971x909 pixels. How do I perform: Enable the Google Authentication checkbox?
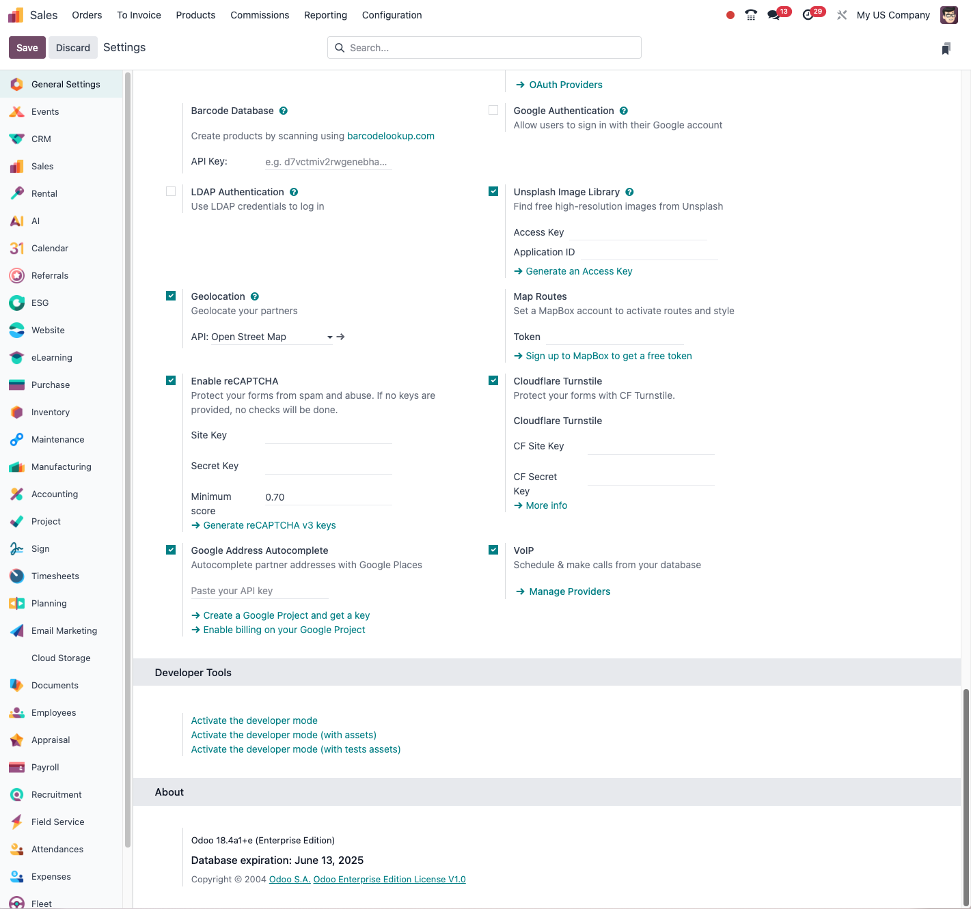pos(493,110)
